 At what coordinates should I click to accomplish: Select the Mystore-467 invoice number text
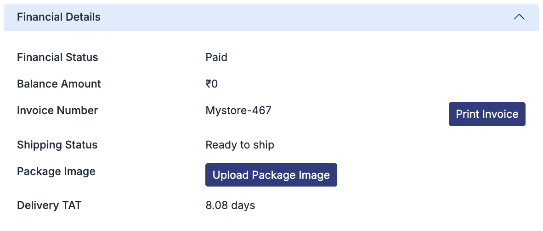(x=238, y=110)
